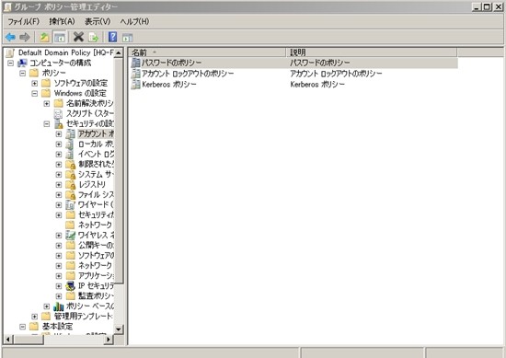Image resolution: width=506 pixels, height=358 pixels.
Task: Click the セキュリティの設定 lock icon
Action: (x=58, y=124)
